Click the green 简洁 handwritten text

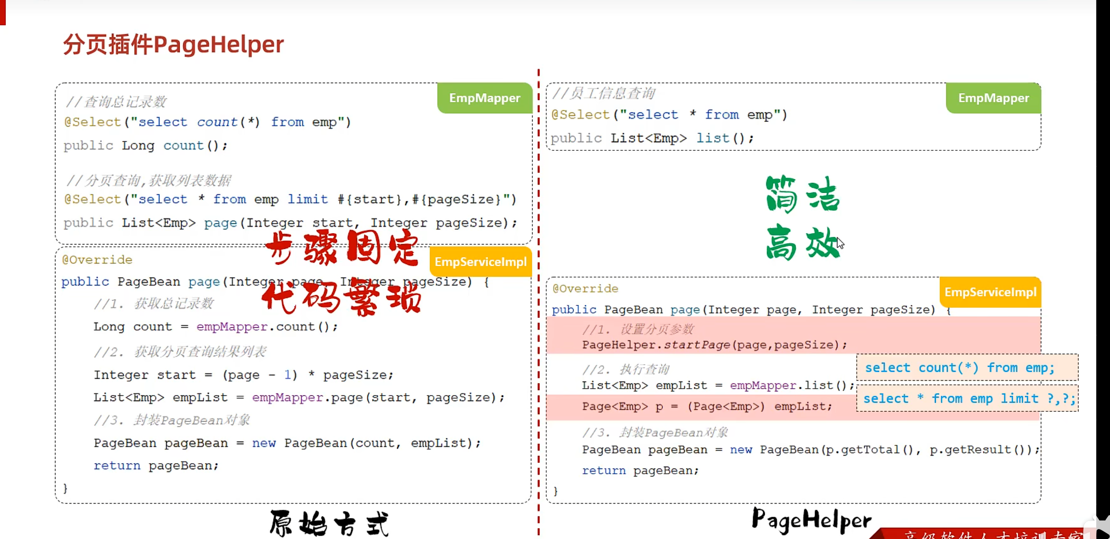pos(802,194)
